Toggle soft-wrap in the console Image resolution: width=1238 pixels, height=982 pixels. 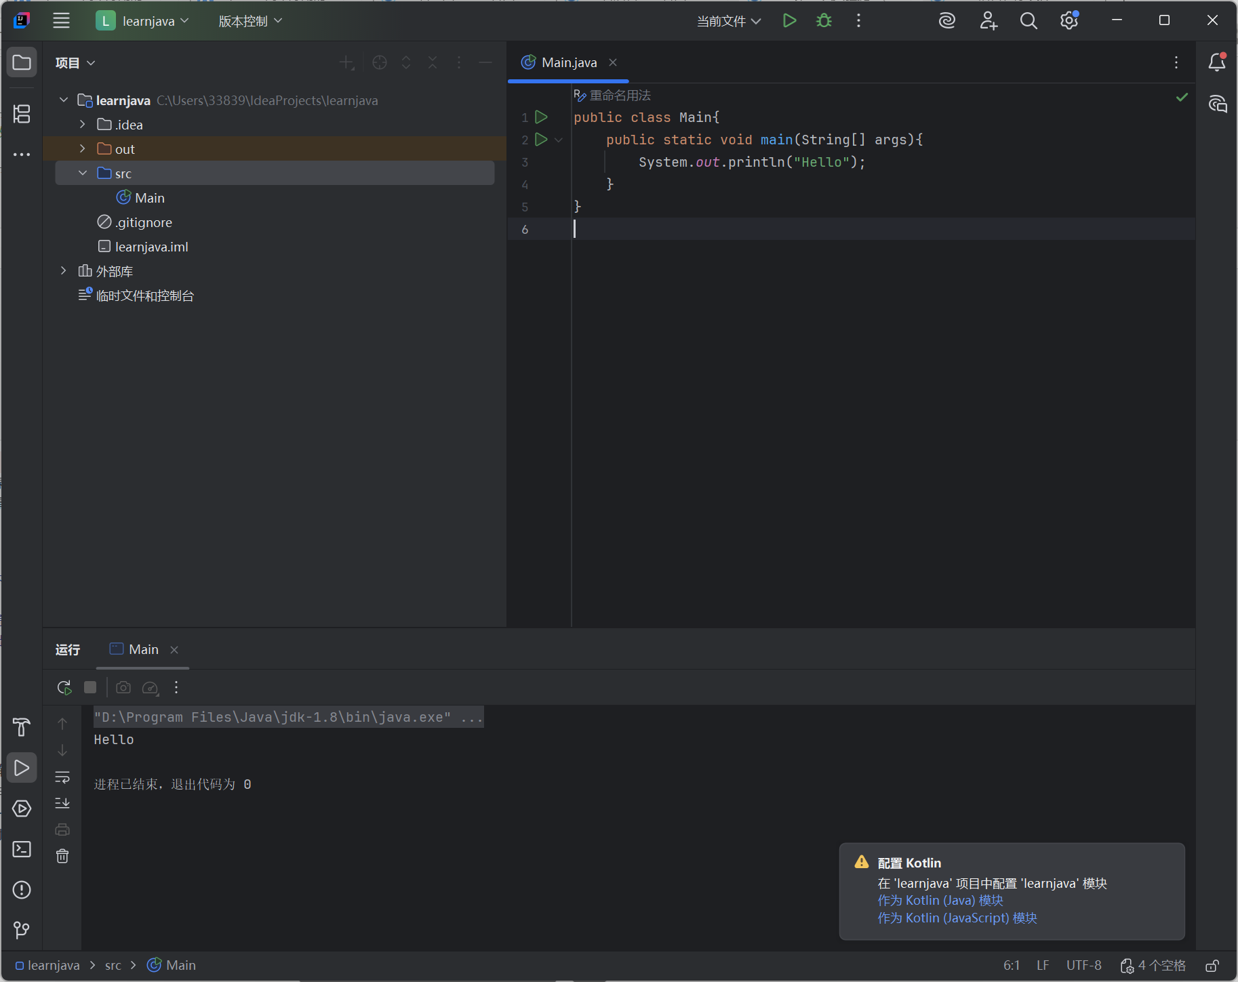click(x=62, y=777)
